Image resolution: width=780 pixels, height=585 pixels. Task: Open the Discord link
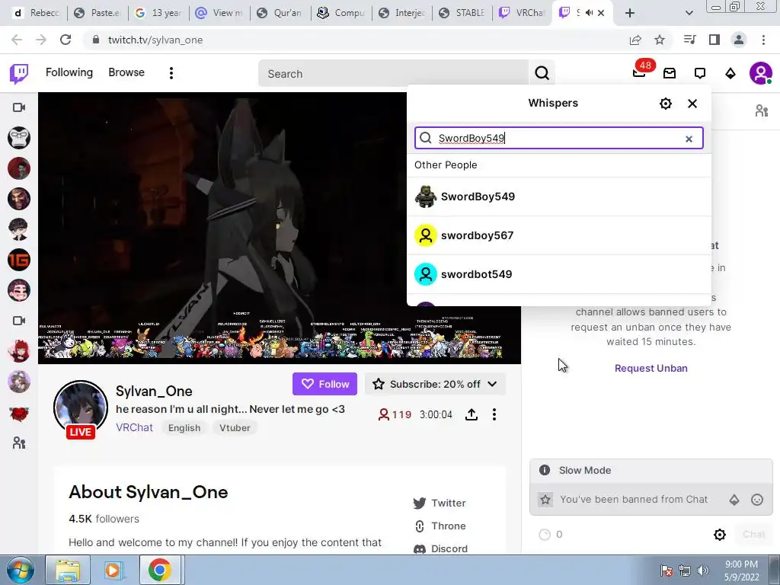pos(440,548)
